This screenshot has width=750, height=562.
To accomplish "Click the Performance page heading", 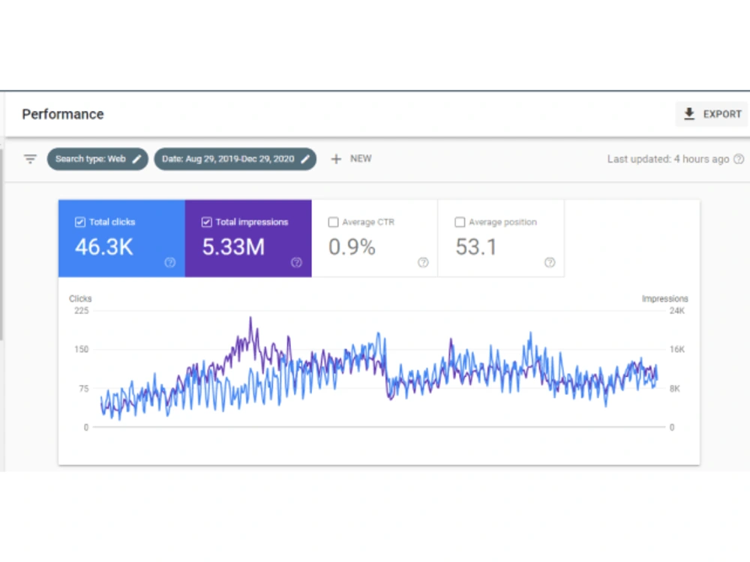I will (x=63, y=114).
